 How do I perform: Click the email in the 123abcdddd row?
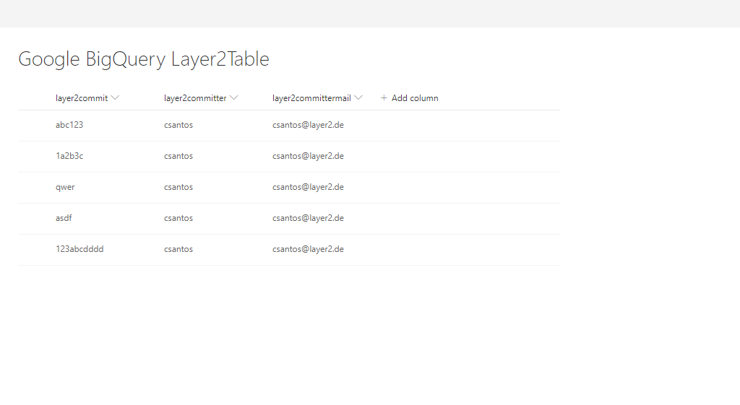pos(308,249)
